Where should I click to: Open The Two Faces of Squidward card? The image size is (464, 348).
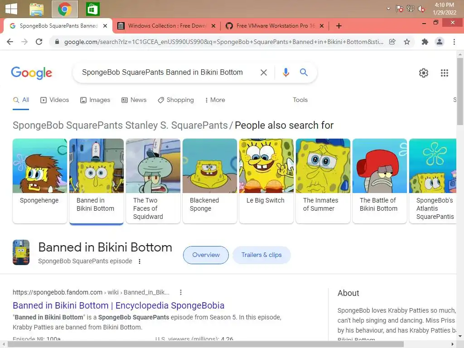point(153,181)
